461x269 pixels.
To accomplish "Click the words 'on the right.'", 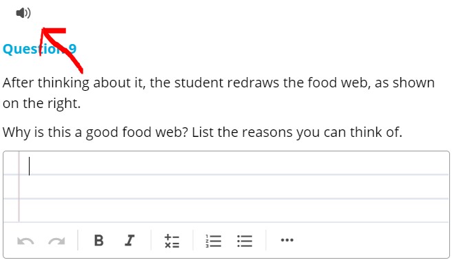I will pyautogui.click(x=42, y=103).
